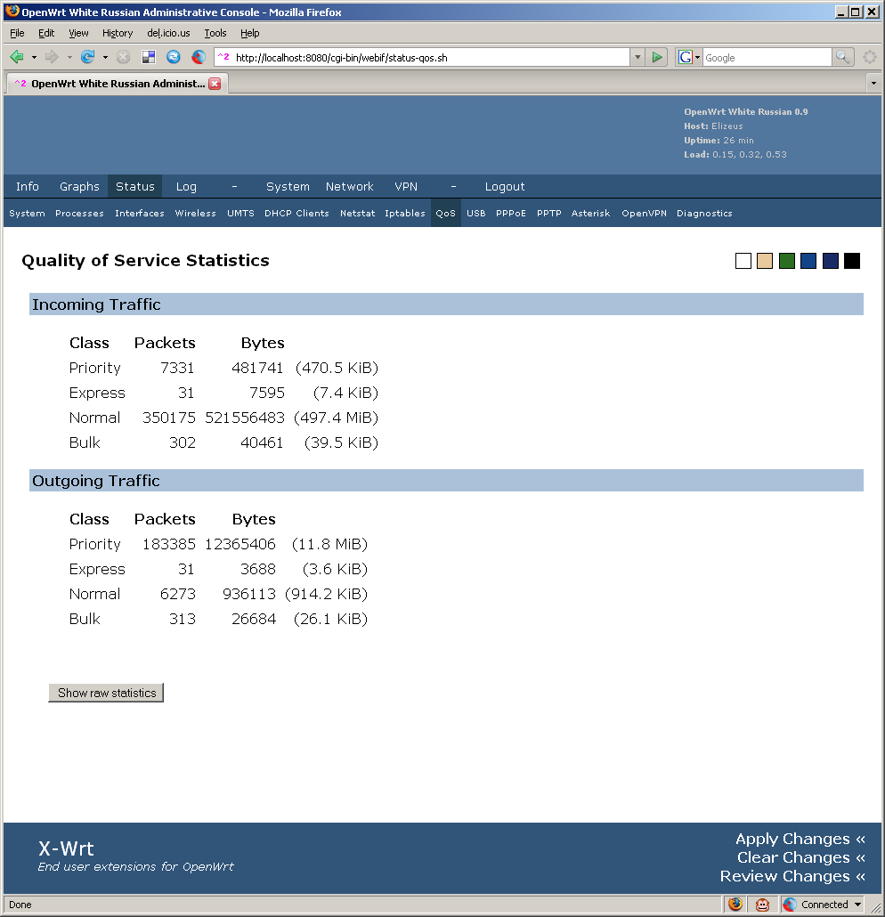
Task: Open the Tools menu
Action: (x=215, y=33)
